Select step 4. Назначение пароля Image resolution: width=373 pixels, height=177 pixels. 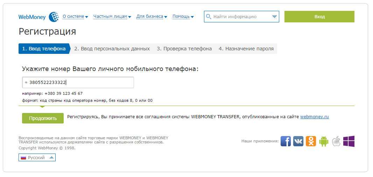click(x=246, y=49)
